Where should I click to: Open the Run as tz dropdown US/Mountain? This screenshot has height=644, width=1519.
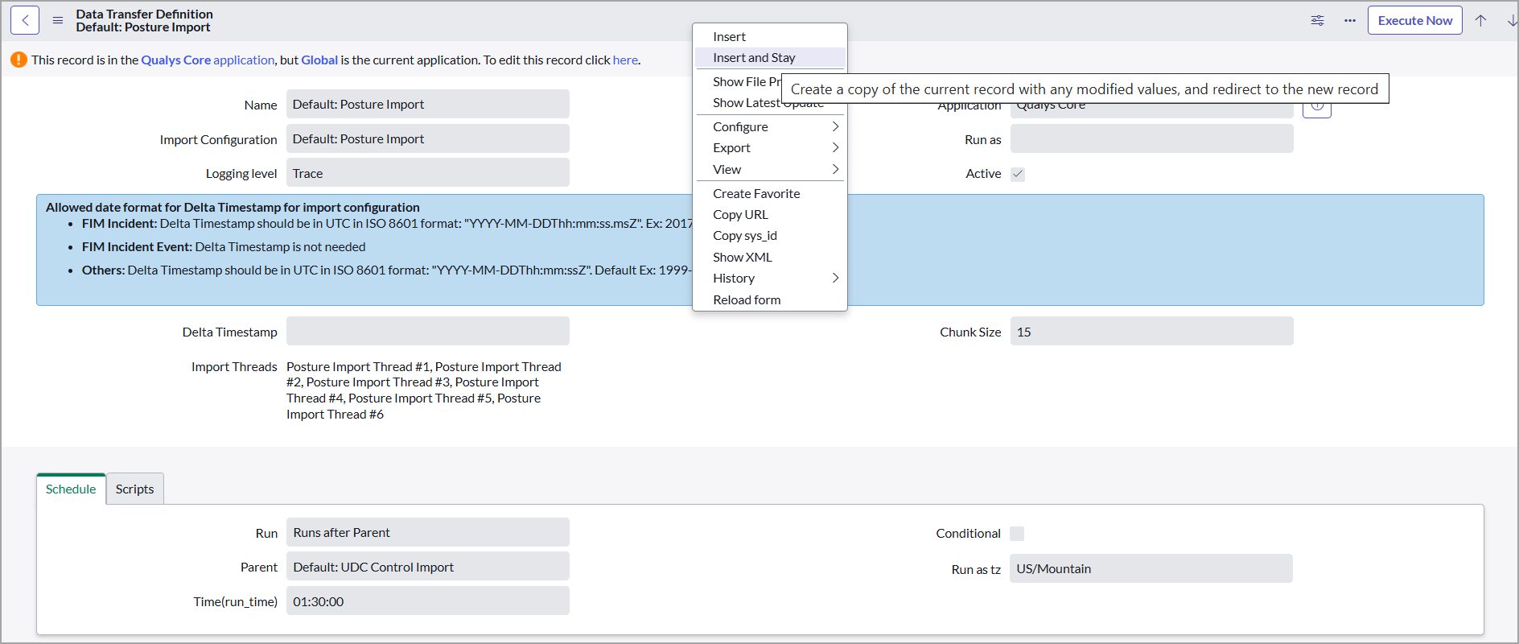click(x=1151, y=568)
